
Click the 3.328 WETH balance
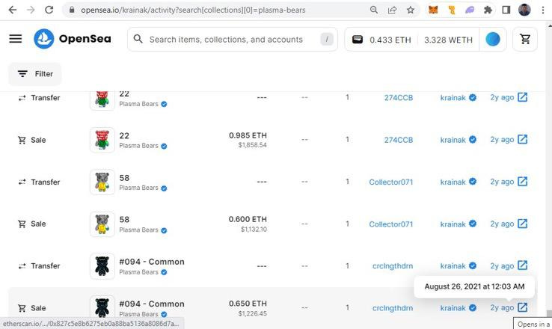pos(448,40)
